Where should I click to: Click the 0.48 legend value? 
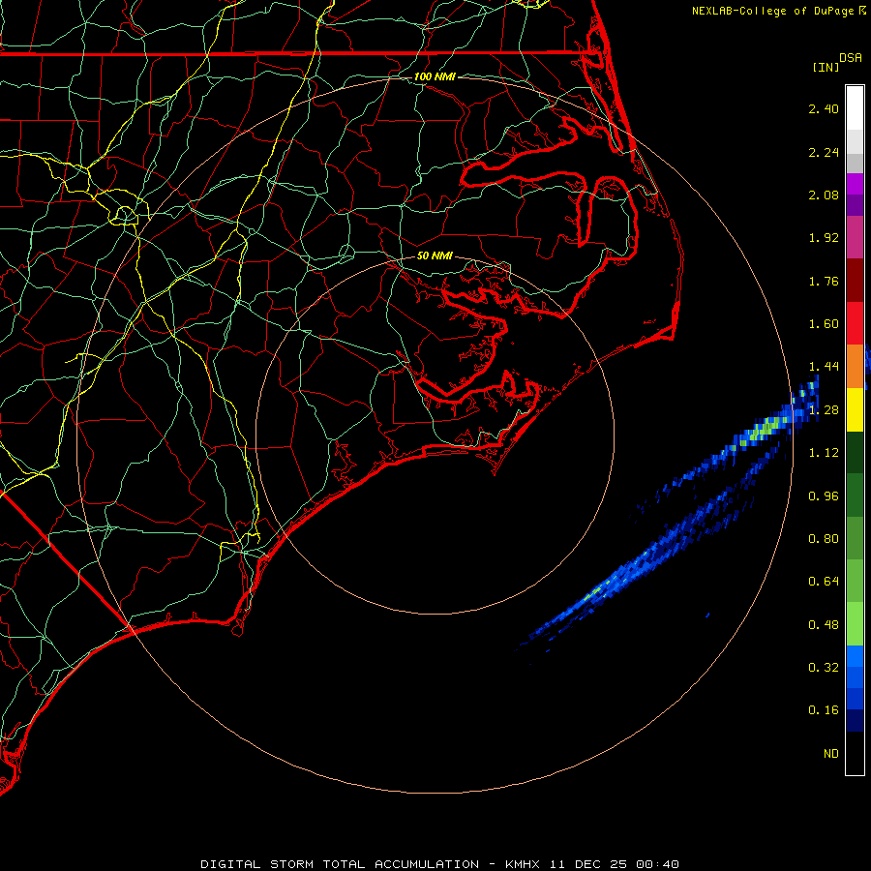[824, 625]
